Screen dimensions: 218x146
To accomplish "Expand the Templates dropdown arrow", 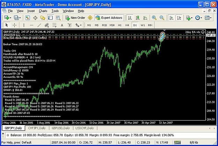I will click(x=211, y=18).
